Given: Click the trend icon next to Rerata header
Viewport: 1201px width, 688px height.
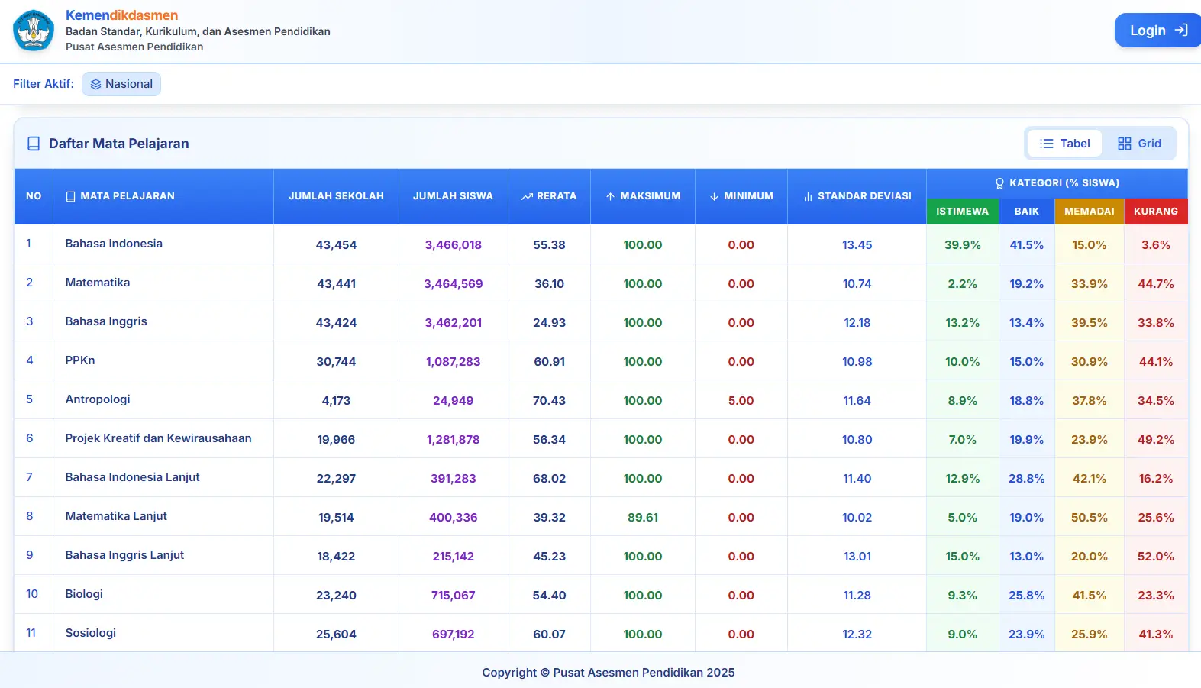Looking at the screenshot, I should [x=527, y=196].
